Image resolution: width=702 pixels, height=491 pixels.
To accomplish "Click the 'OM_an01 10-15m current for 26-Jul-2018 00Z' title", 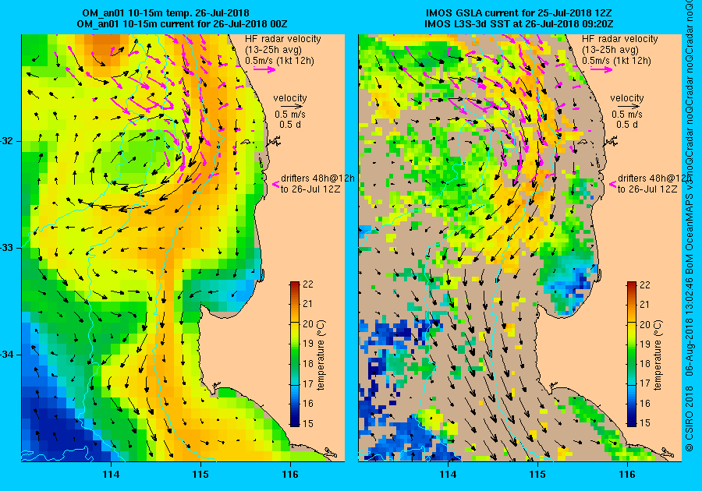I will 183,24.
